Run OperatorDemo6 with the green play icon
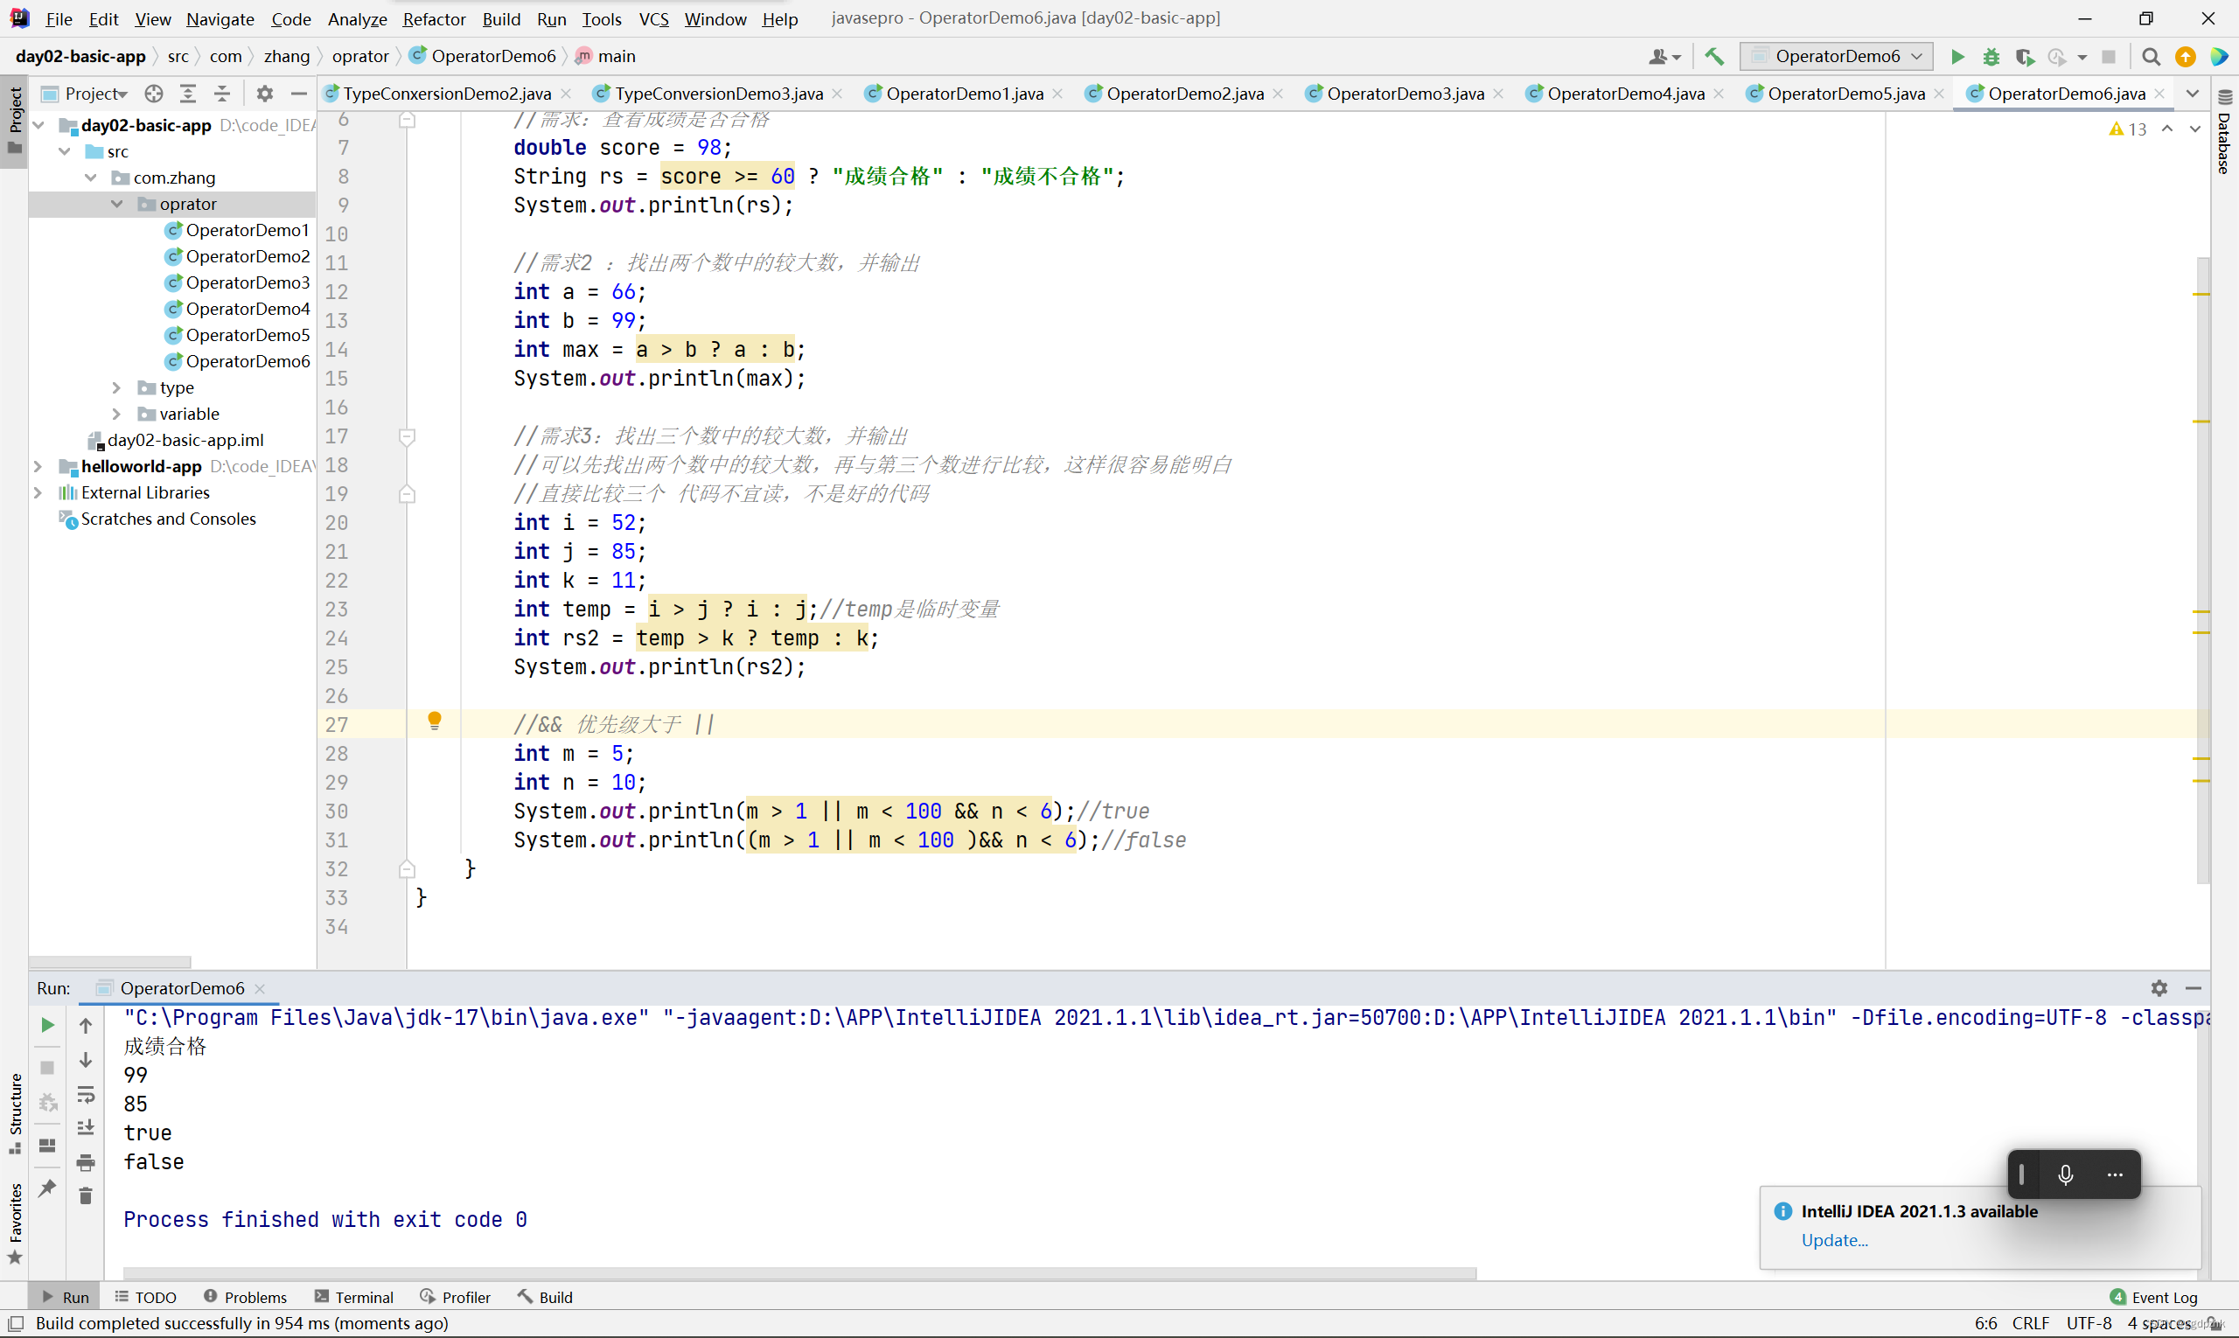The image size is (2239, 1338). point(1957,57)
